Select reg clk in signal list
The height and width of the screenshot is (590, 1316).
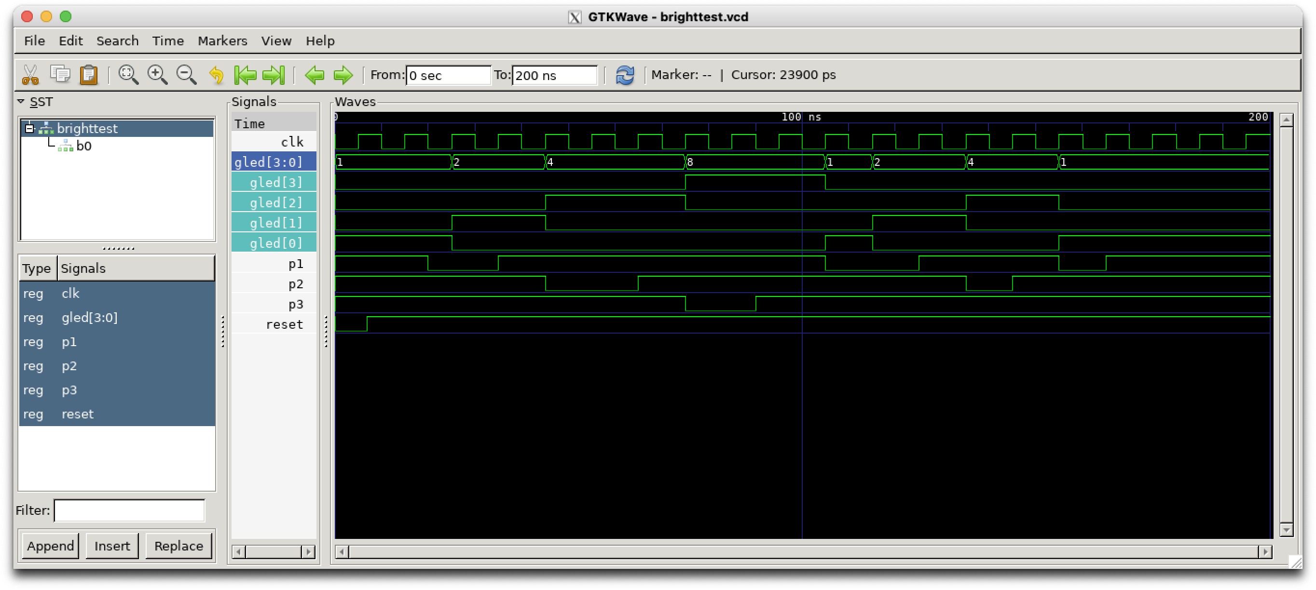point(117,294)
